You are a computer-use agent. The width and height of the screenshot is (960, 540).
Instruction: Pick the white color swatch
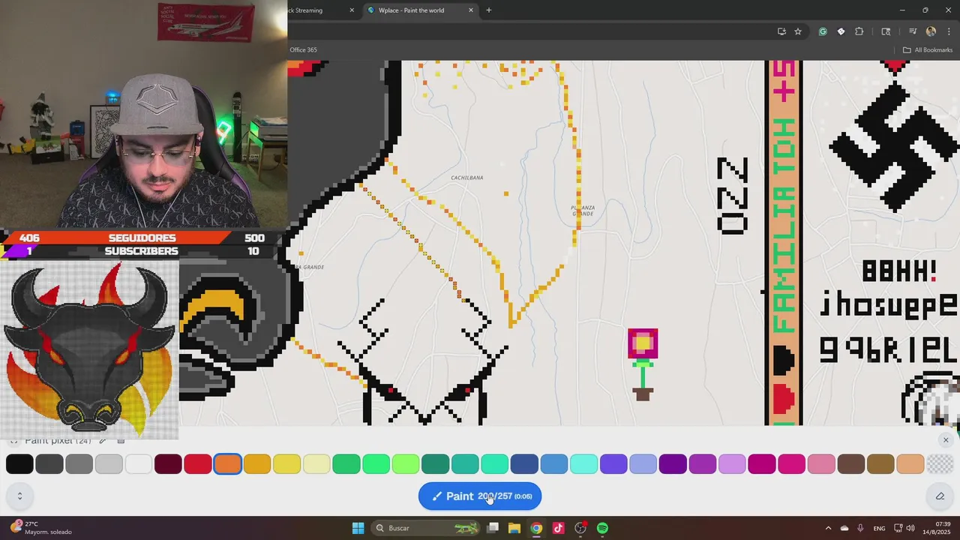coord(139,464)
